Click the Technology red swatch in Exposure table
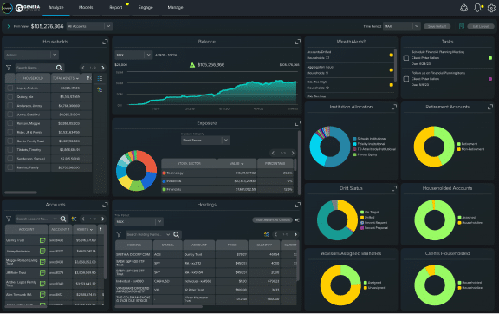499x314 pixels. (x=165, y=173)
